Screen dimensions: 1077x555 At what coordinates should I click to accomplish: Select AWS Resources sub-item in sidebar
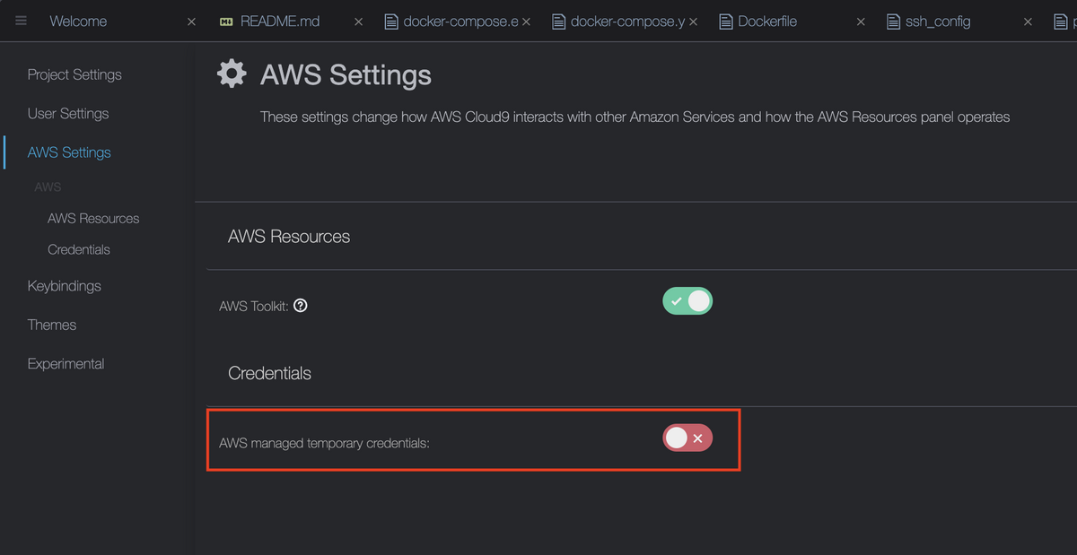pos(93,219)
